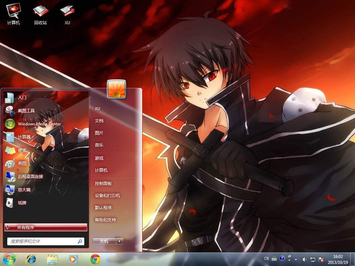Open 画图 (Paint) from the Start menu
Screen dimensions: 355x266
pos(22,163)
